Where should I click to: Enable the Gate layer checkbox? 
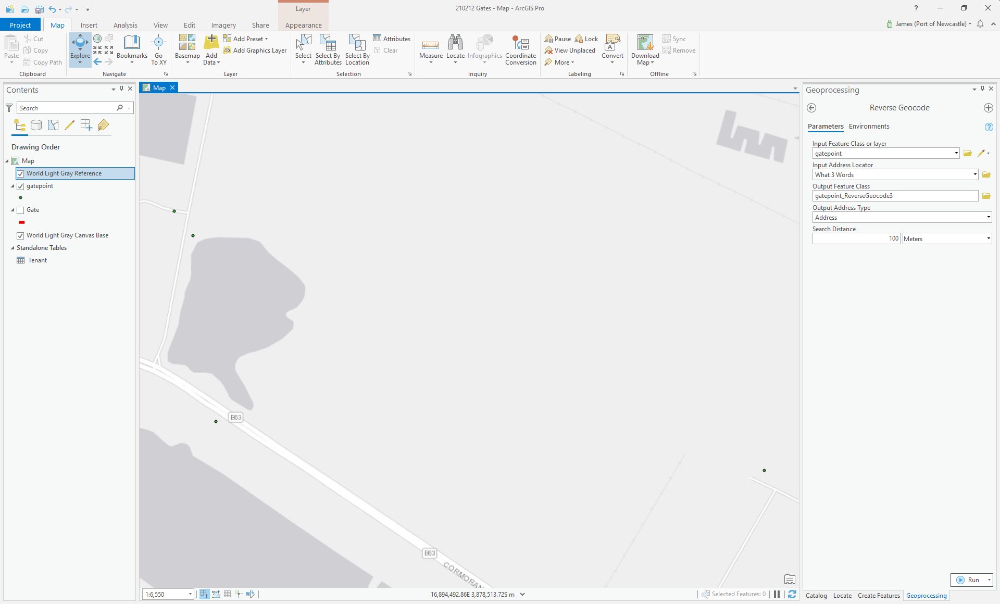pos(20,210)
